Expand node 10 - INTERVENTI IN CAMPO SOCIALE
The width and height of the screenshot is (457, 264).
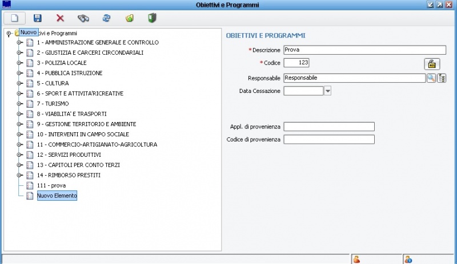(x=19, y=134)
